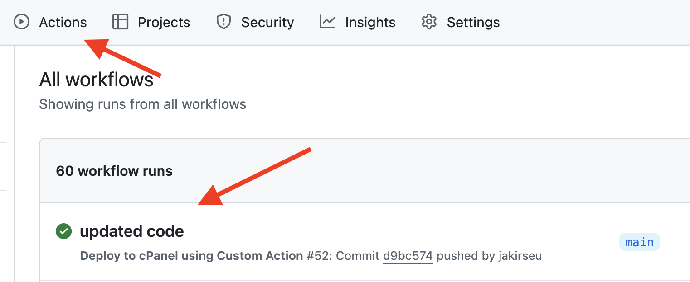
Task: Go to the Security tab label
Action: (267, 22)
